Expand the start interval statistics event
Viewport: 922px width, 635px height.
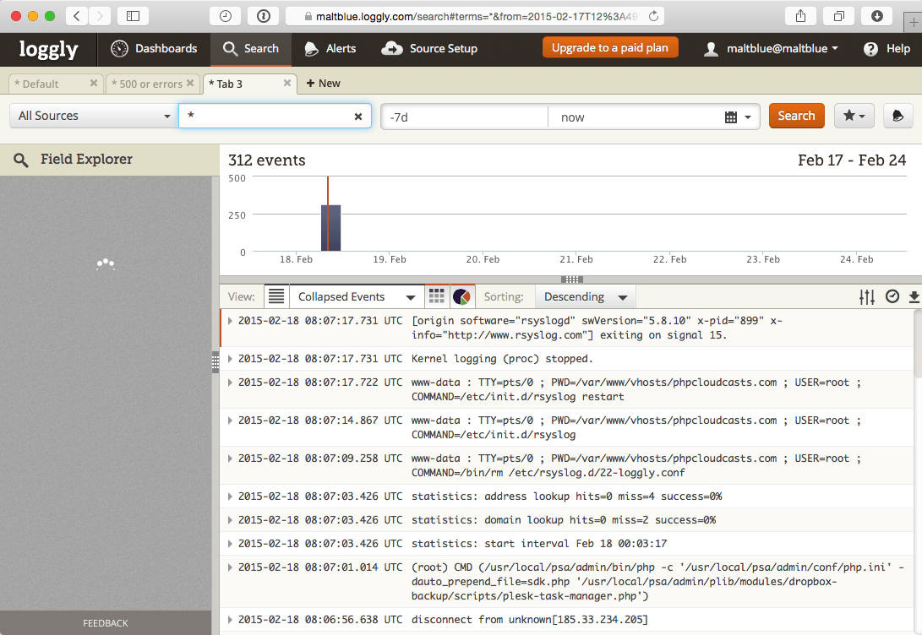(x=230, y=543)
